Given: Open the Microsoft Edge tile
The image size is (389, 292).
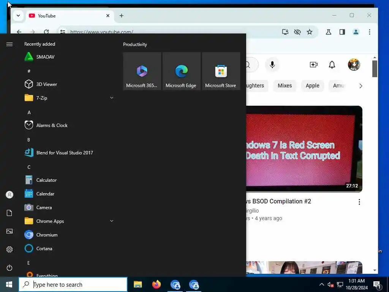Looking at the screenshot, I should coord(181,71).
